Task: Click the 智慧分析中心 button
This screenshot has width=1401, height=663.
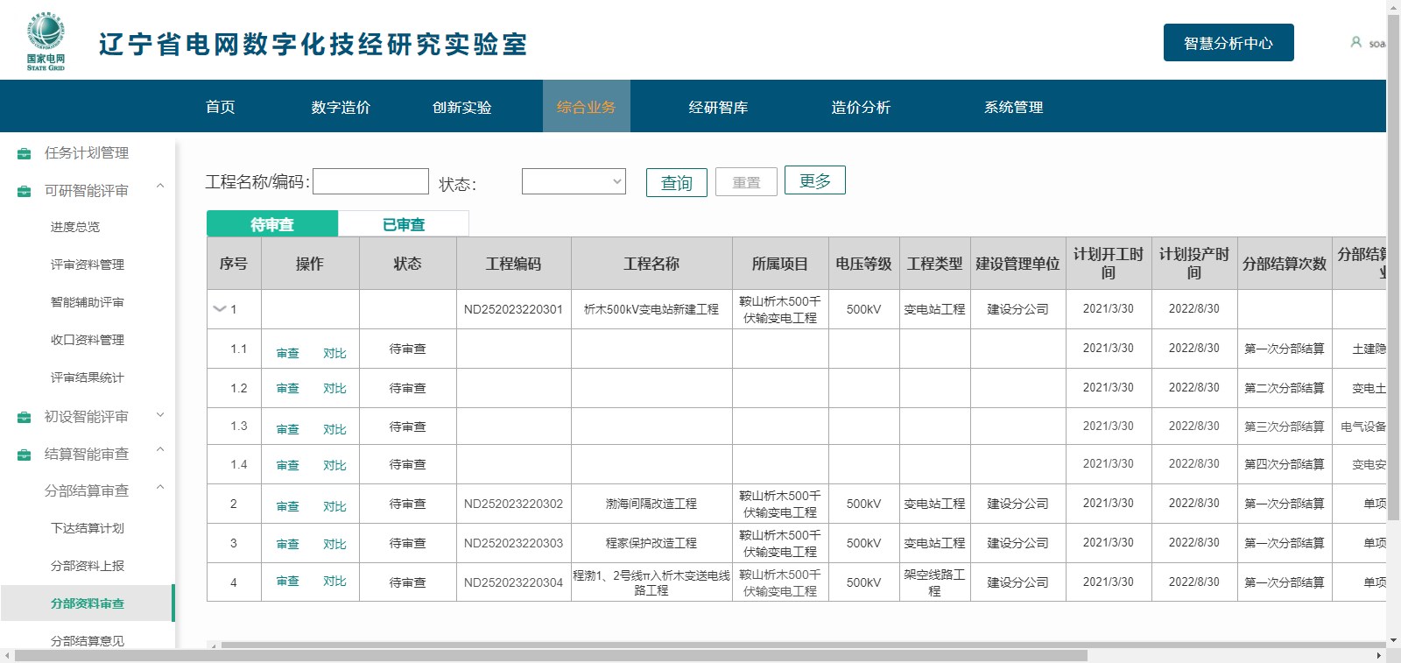Action: point(1229,43)
